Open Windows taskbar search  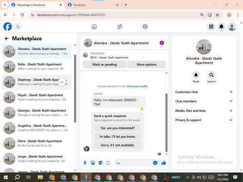17,177
